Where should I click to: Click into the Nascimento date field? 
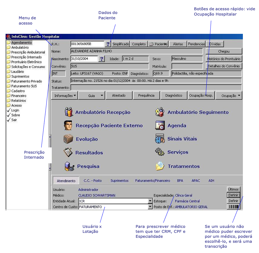[84, 59]
